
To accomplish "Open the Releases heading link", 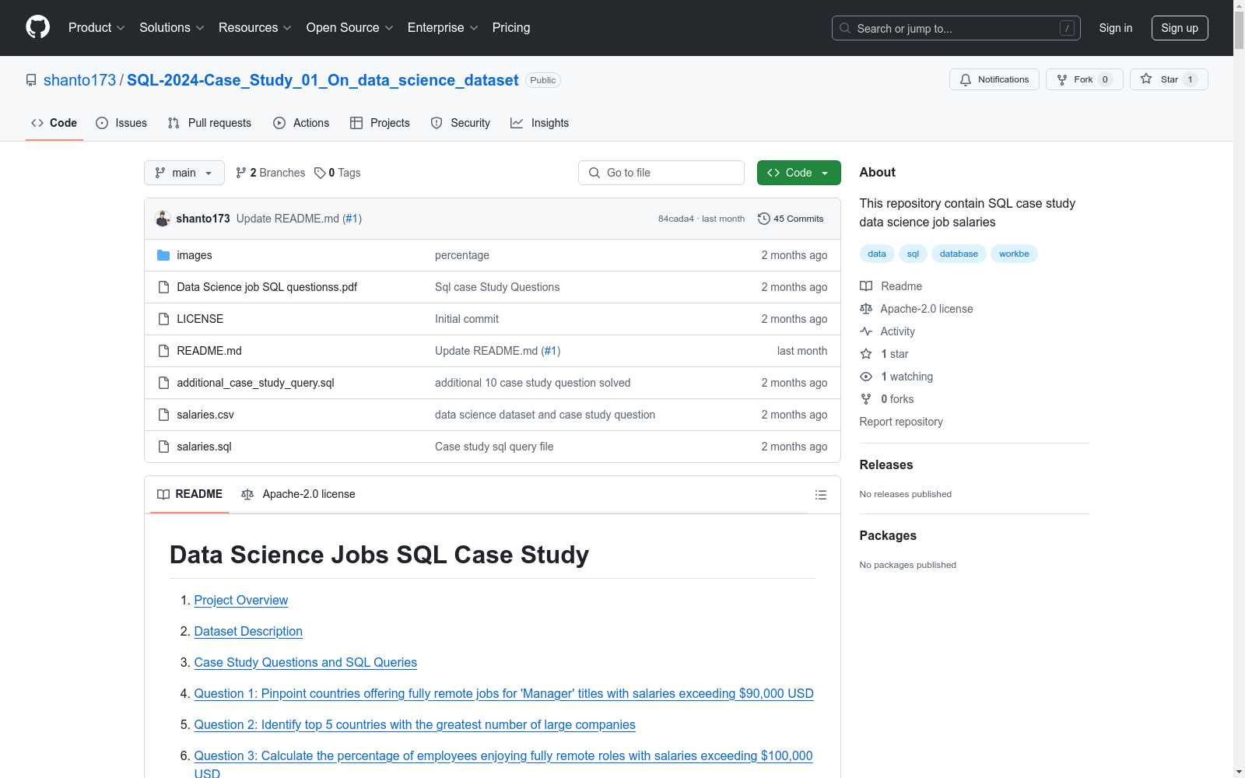I will pos(886,464).
